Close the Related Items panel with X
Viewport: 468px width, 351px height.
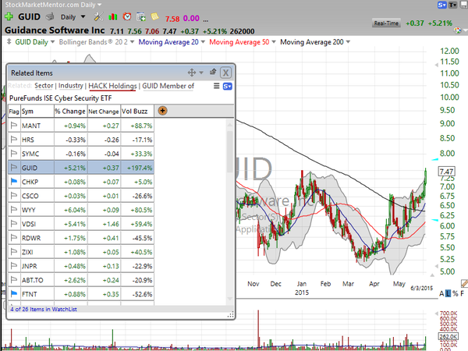(x=225, y=73)
